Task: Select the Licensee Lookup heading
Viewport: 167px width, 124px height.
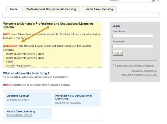Action: coord(18,96)
